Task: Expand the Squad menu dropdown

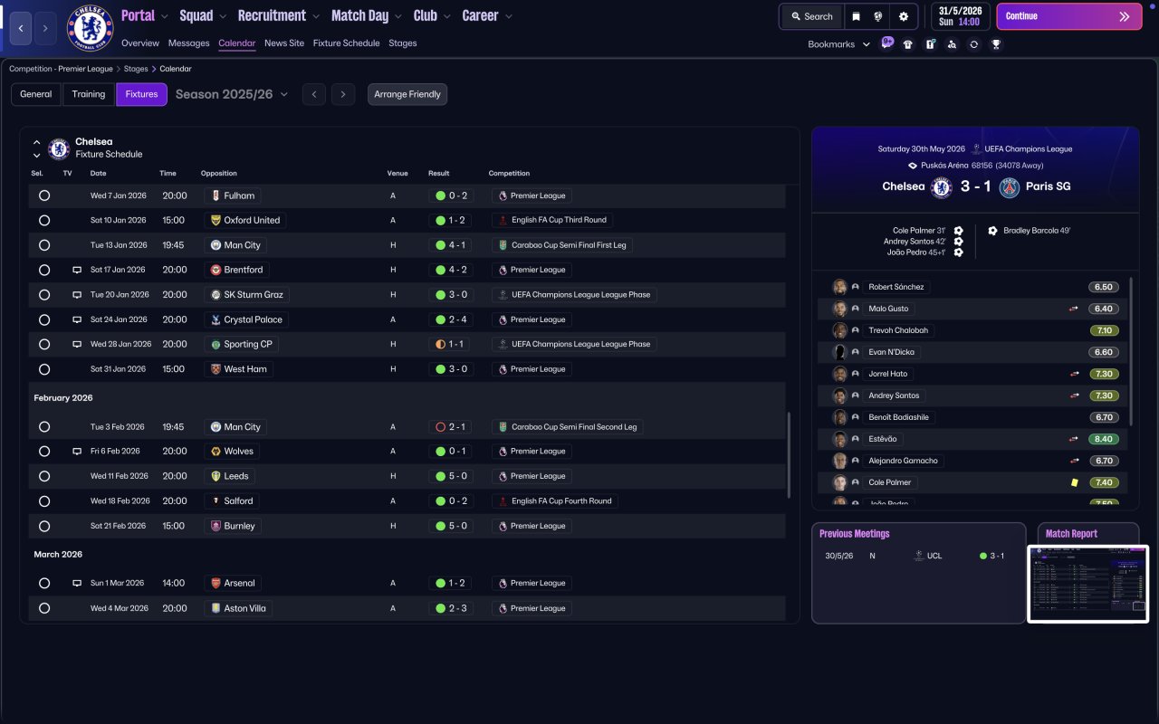Action: pos(223,16)
